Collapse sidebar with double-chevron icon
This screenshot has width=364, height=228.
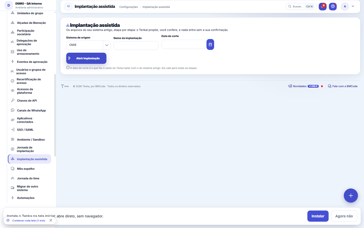(68, 6)
